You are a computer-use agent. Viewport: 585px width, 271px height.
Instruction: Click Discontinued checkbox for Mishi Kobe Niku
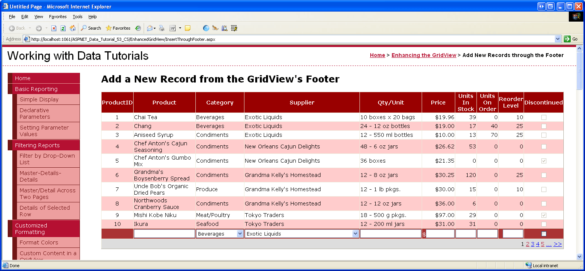click(x=544, y=215)
